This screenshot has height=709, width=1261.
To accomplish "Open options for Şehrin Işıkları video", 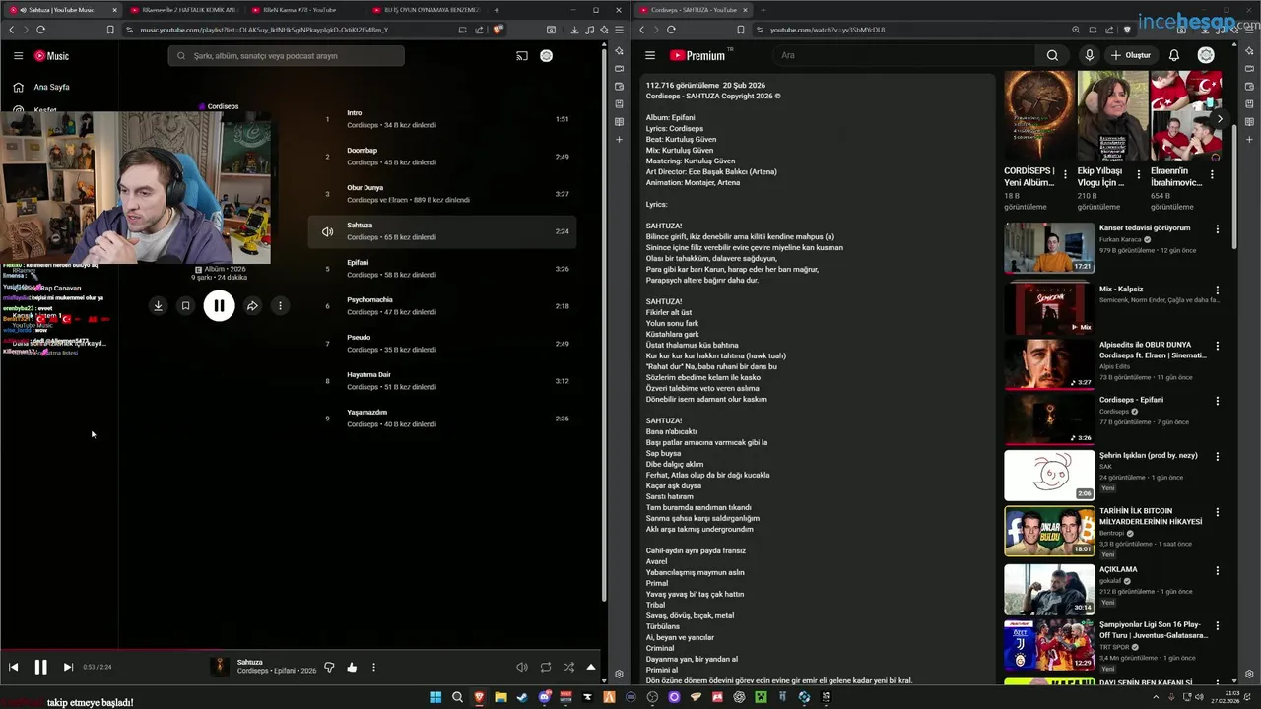I will point(1218,458).
